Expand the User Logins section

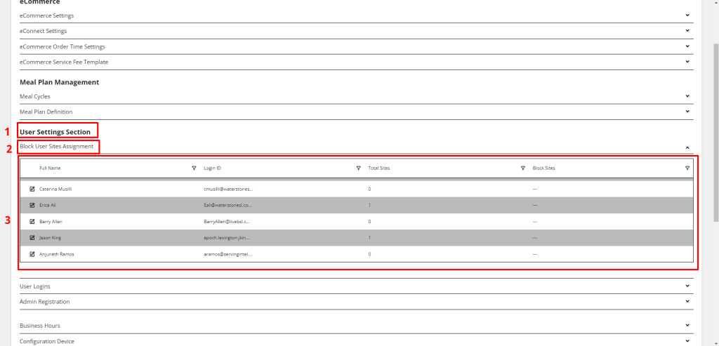coord(687,286)
